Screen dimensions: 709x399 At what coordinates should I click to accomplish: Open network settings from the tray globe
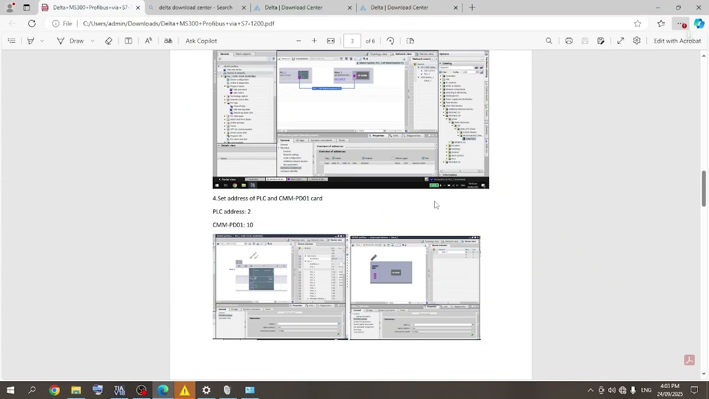(623, 390)
